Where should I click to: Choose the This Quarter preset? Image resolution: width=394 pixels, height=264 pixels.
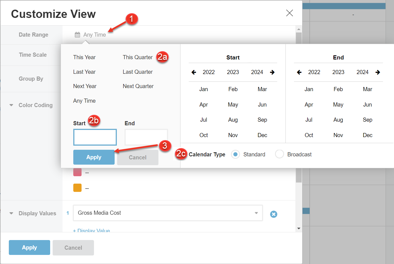138,57
